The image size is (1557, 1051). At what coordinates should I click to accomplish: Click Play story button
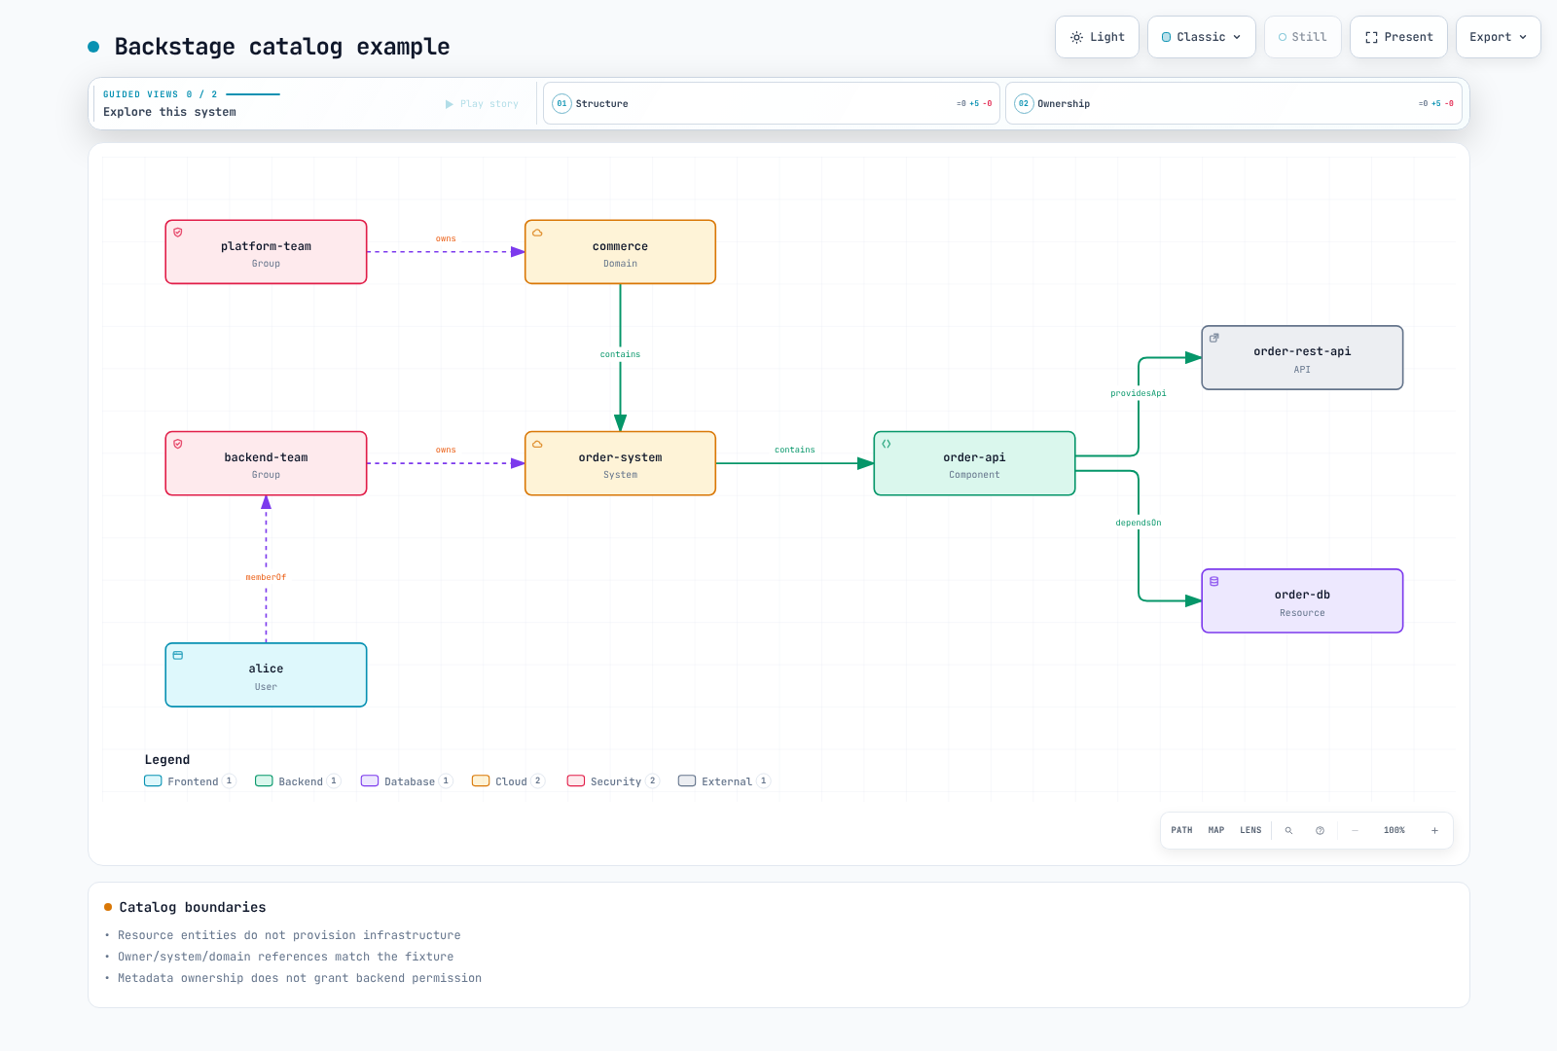coord(482,104)
